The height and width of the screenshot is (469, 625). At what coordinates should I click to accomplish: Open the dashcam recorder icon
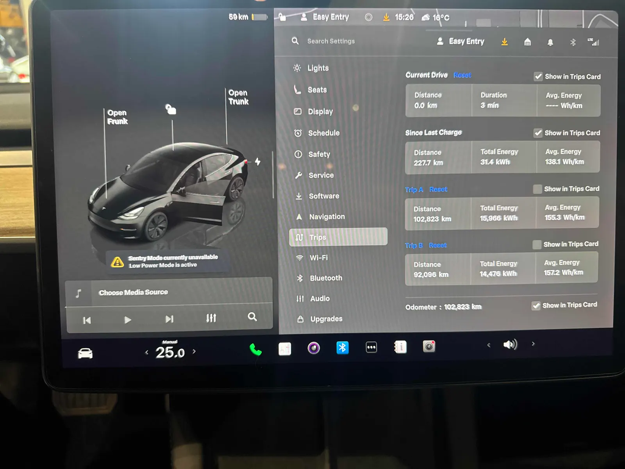[x=429, y=346]
